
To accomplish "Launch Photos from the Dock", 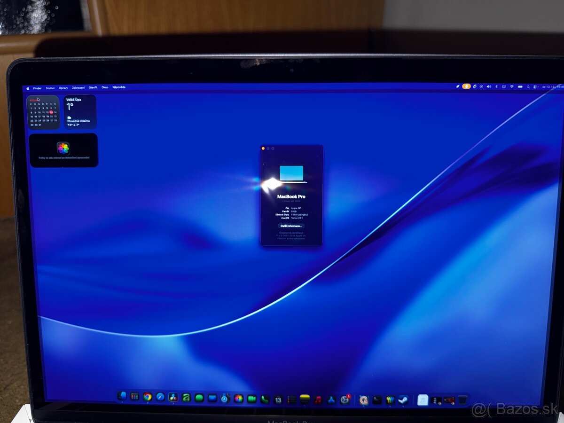I will click(x=239, y=399).
